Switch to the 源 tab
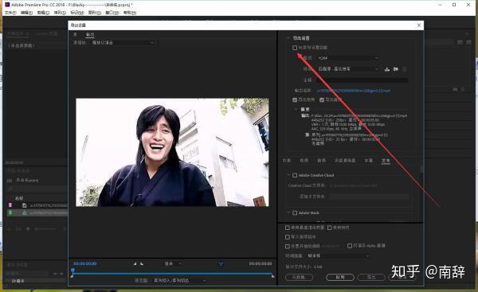The image size is (478, 292). (x=75, y=35)
